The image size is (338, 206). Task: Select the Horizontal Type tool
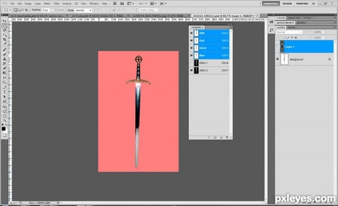pos(5,92)
